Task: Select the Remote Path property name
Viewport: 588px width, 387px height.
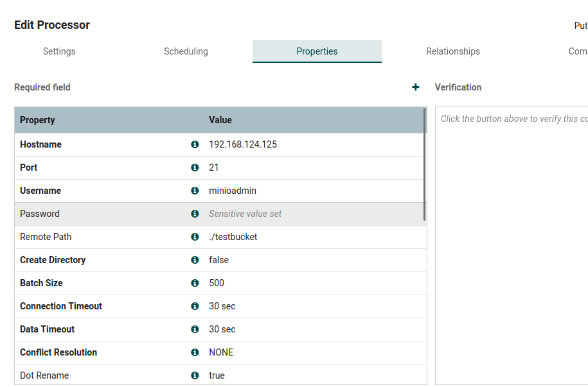Action: pos(46,237)
